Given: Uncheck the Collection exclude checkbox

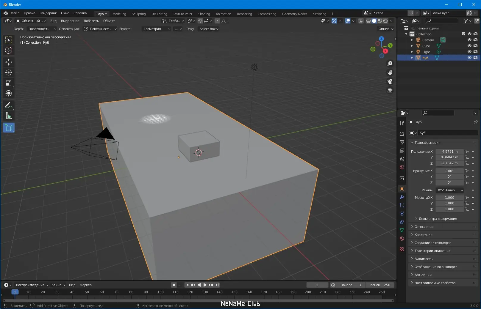Looking at the screenshot, I should pyautogui.click(x=463, y=34).
